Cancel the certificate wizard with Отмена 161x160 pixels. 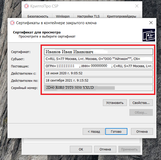pos(142,131)
